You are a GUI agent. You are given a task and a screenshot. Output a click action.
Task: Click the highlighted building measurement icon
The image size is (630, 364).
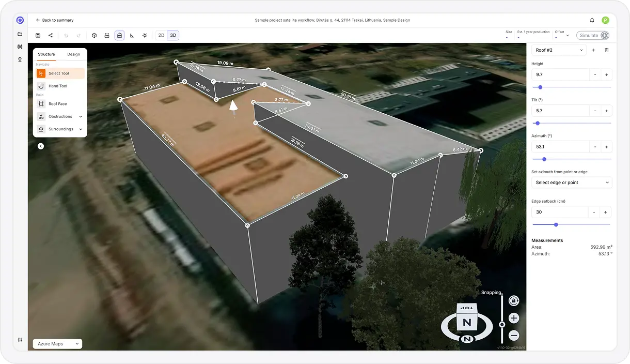pyautogui.click(x=119, y=36)
